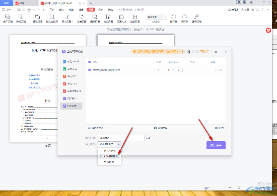Rotate clockwise using ribbon arrow icon
Viewport: 277px width, 196px height.
(184, 19)
